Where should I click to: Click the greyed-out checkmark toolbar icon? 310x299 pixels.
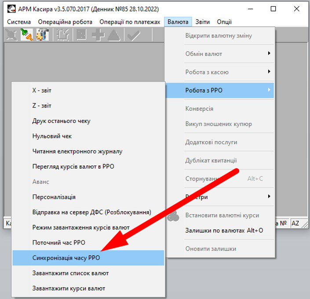click(x=133, y=35)
